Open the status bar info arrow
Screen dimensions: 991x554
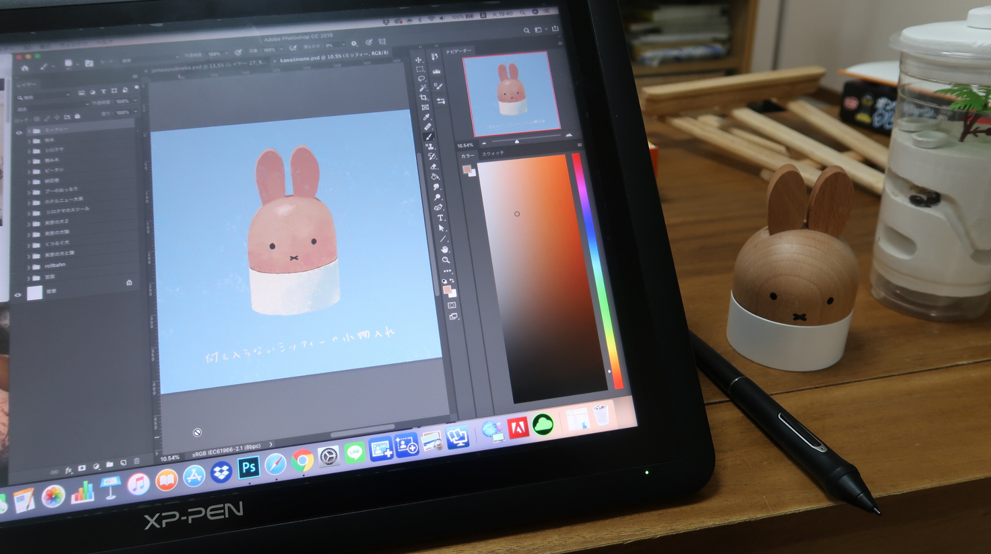pyautogui.click(x=270, y=444)
